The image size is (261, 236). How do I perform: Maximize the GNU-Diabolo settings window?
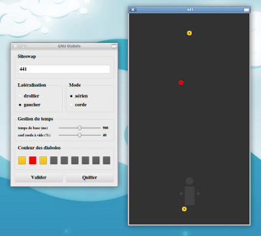pos(114,46)
